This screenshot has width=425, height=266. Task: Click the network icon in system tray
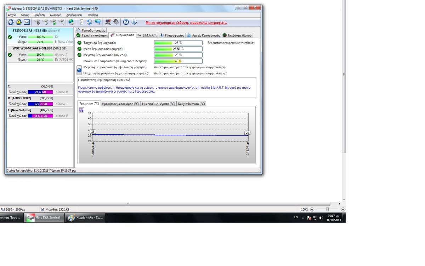[315, 218]
